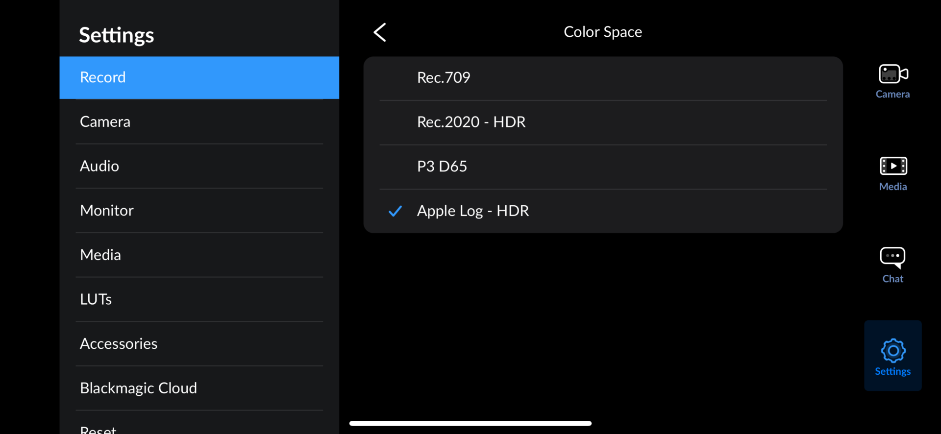Click the Settings gear icon
The height and width of the screenshot is (434, 941).
[892, 351]
